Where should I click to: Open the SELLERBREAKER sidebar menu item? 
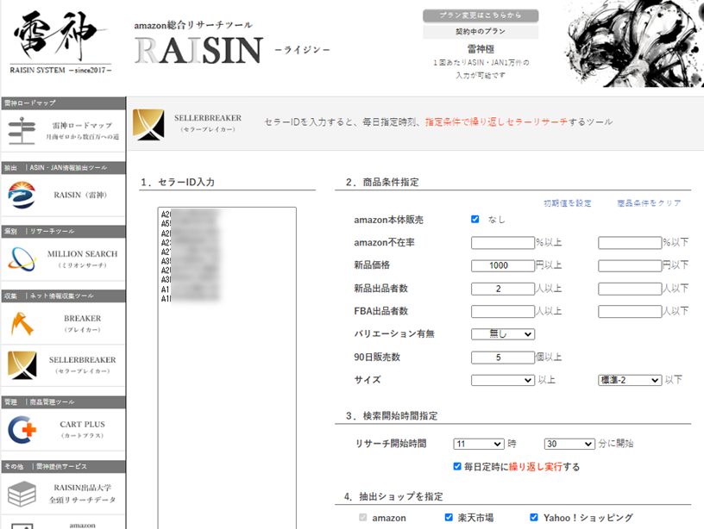(63, 365)
